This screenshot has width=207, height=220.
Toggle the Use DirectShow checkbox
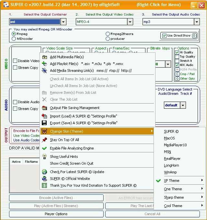164,36
